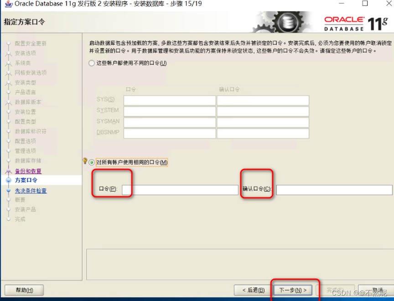Click the 配置选项 step text
Screen dimensions: 394x301
point(26,141)
